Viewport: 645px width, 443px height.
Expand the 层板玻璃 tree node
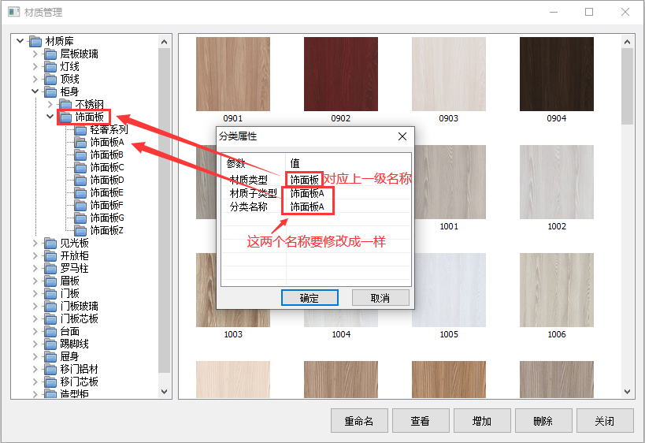click(x=35, y=54)
